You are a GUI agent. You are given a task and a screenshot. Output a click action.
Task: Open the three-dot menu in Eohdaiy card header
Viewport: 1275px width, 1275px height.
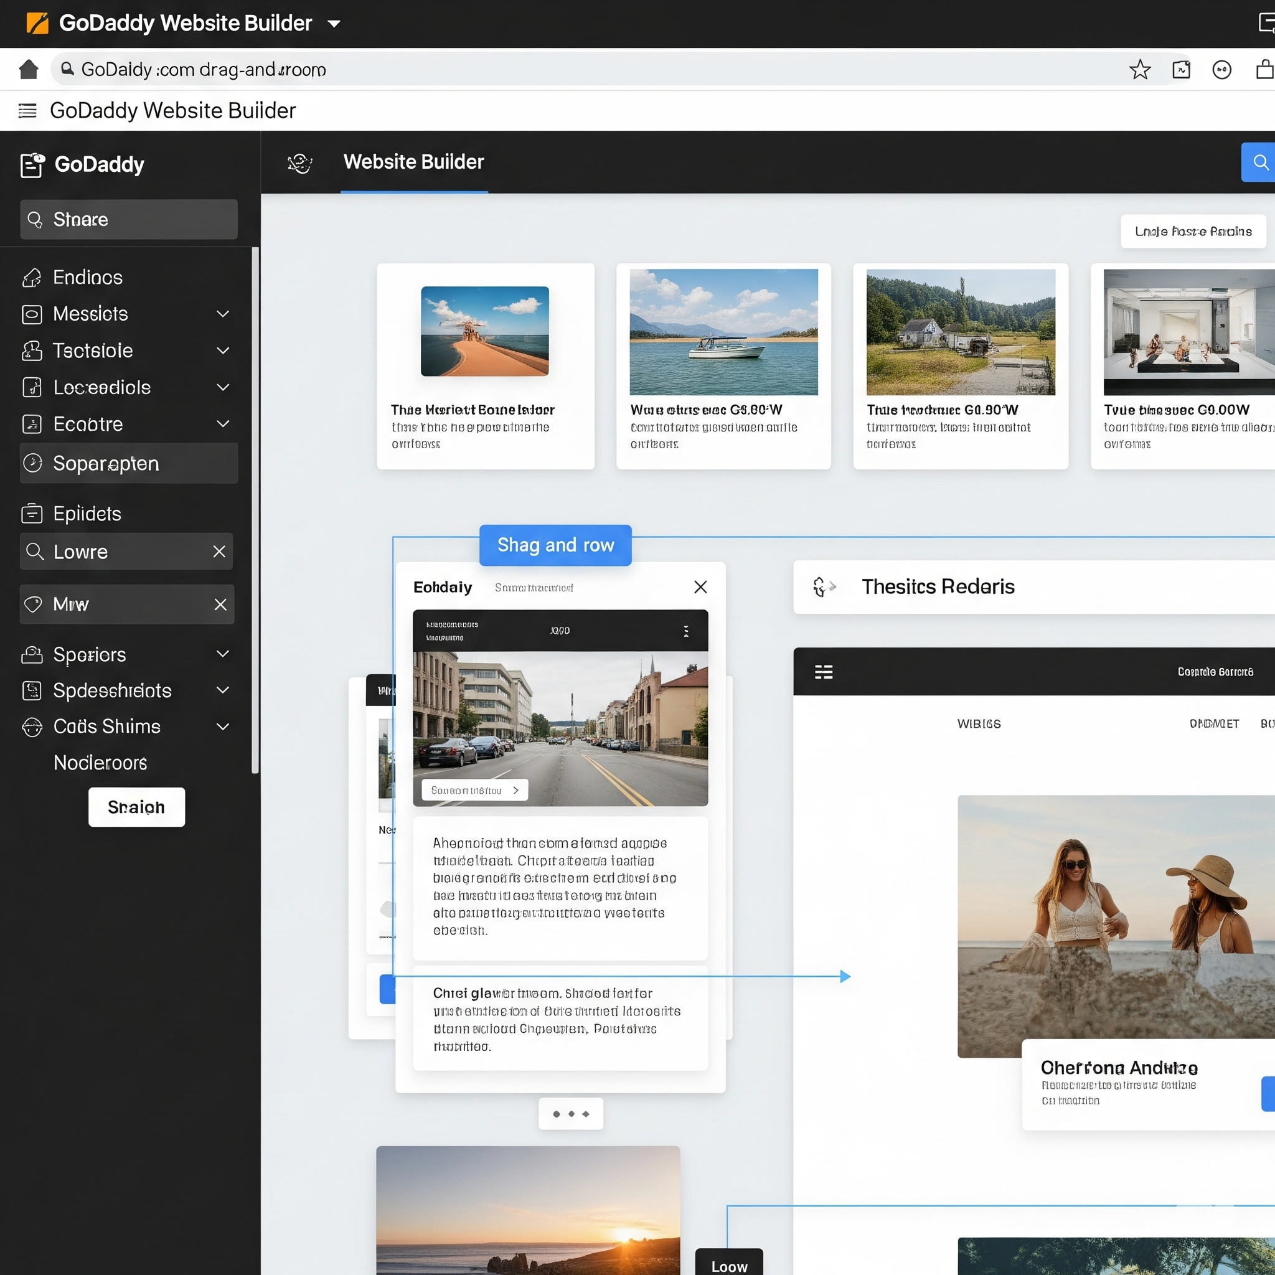point(686,631)
